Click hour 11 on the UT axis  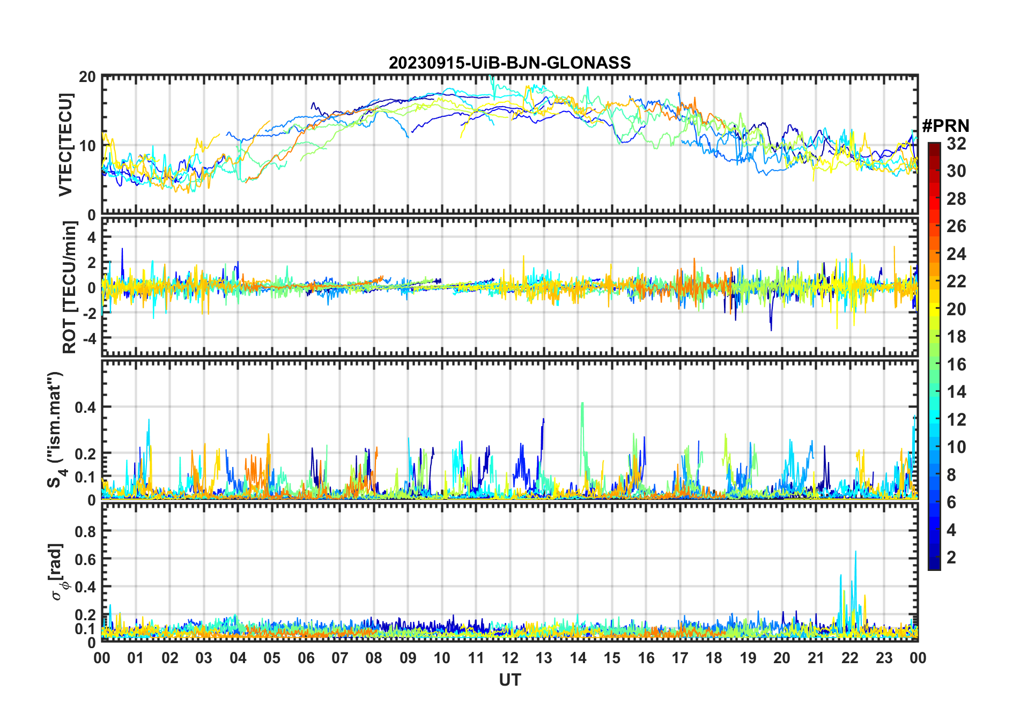476,658
